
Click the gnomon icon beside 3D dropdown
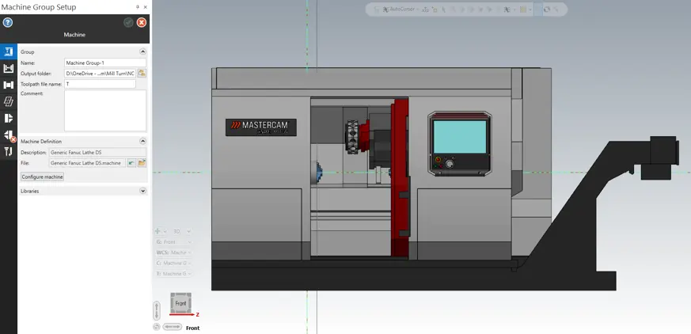click(158, 231)
